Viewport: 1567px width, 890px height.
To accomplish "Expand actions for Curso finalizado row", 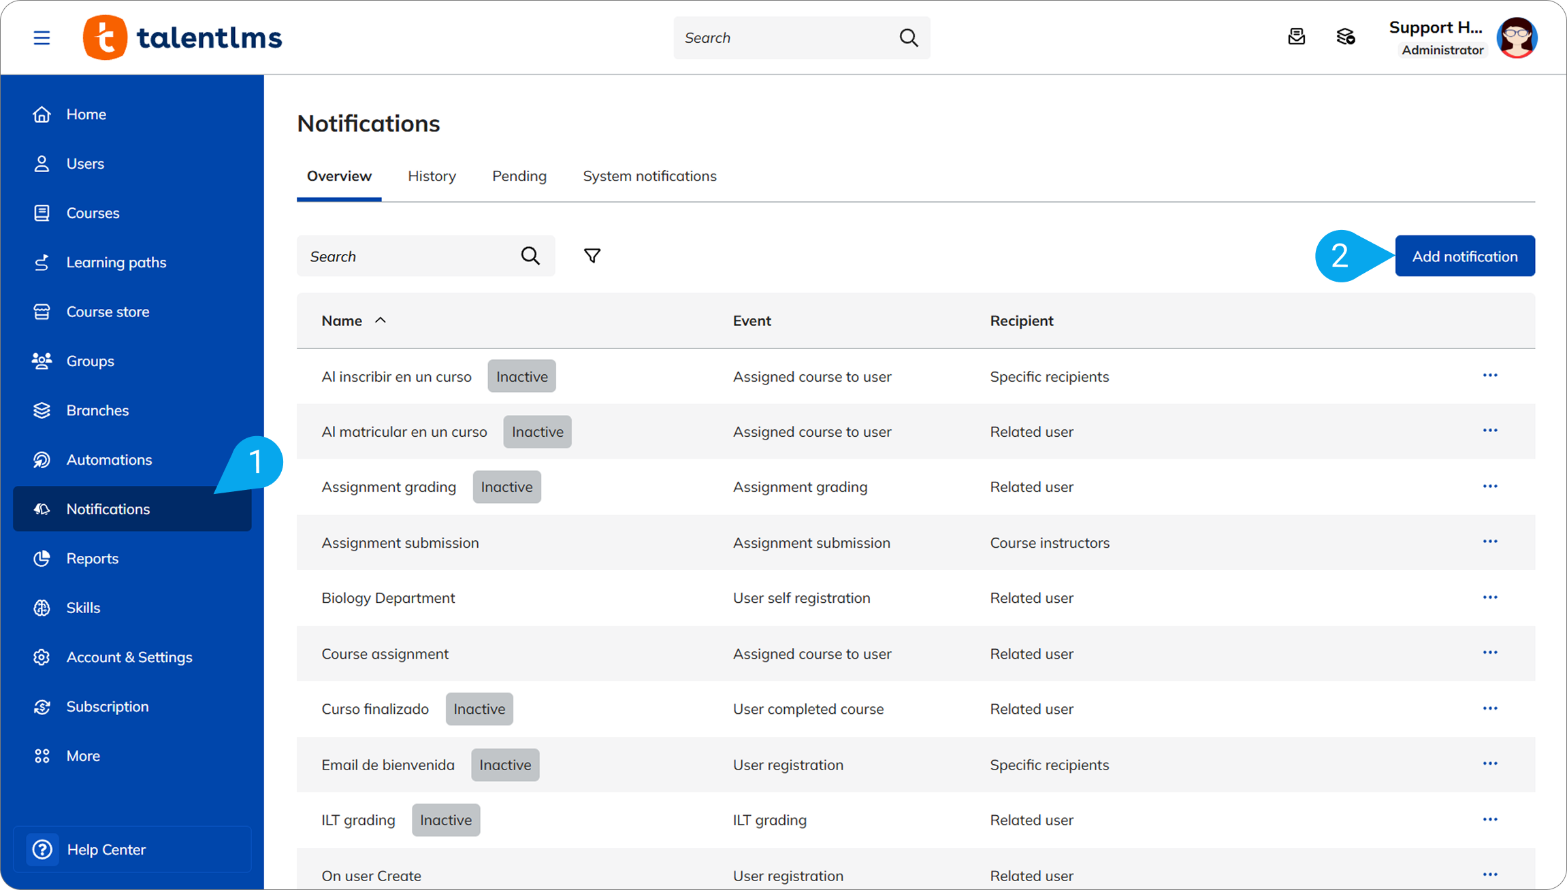I will (x=1489, y=708).
